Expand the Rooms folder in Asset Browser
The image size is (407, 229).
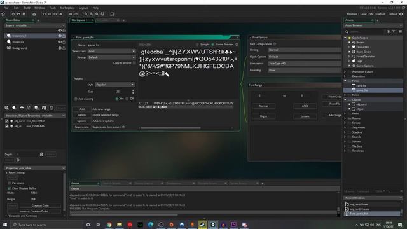point(345,118)
